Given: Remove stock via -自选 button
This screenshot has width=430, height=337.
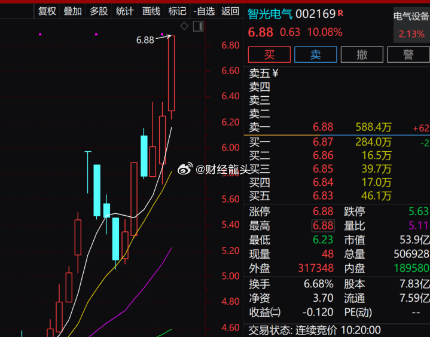Looking at the screenshot, I should 204,11.
